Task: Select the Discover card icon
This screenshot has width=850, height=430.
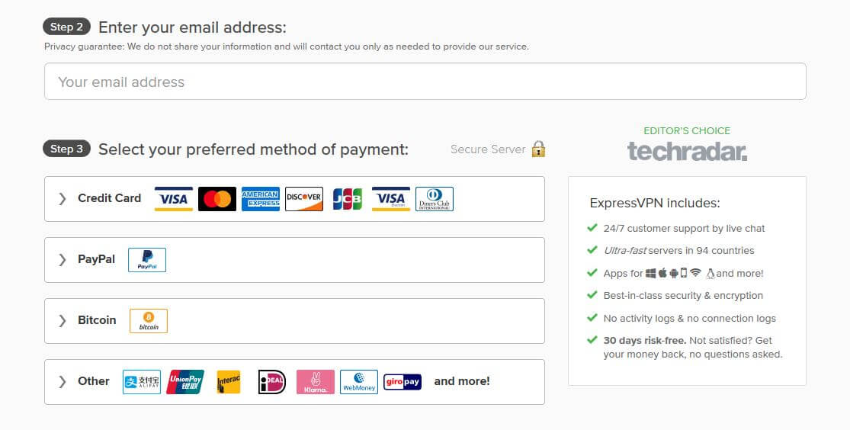Action: [x=304, y=199]
